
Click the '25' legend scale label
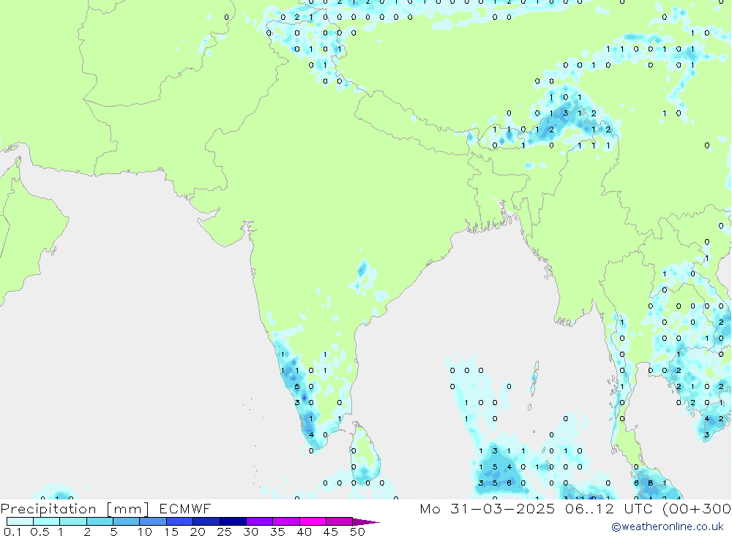[x=225, y=532]
